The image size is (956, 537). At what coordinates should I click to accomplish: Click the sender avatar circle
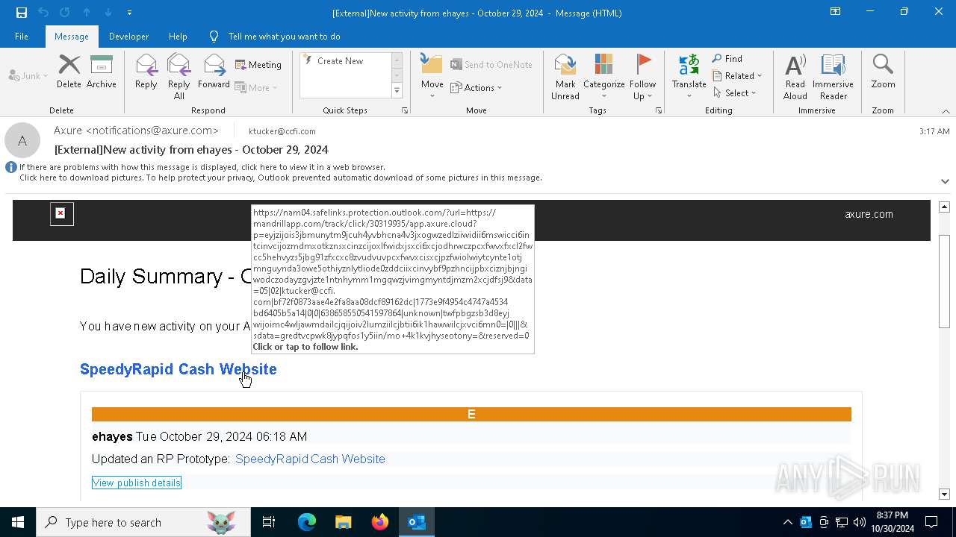pyautogui.click(x=22, y=140)
